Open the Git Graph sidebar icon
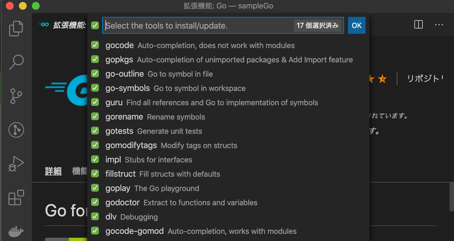 coord(16,130)
